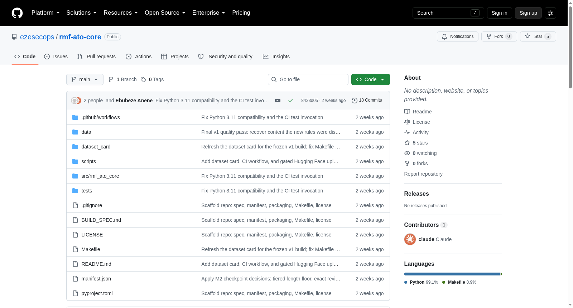Expand the Resources menu

click(x=121, y=13)
